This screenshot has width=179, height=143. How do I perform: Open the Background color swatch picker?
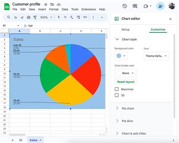pyautogui.click(x=121, y=56)
